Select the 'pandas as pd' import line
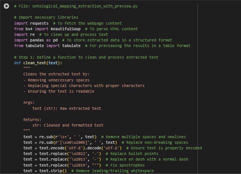Image resolution: width=241 pixels, height=174 pixels. (x=36, y=40)
